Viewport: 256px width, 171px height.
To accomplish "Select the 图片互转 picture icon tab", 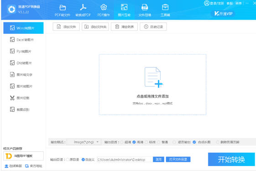I will pyautogui.click(x=124, y=10).
